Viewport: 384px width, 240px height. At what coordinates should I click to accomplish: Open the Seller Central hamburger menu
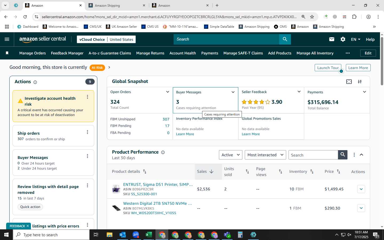7,39
